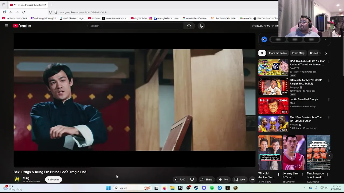The height and width of the screenshot is (193, 344).
Task: Open Firefox from the taskbar
Action: [x=164, y=188]
